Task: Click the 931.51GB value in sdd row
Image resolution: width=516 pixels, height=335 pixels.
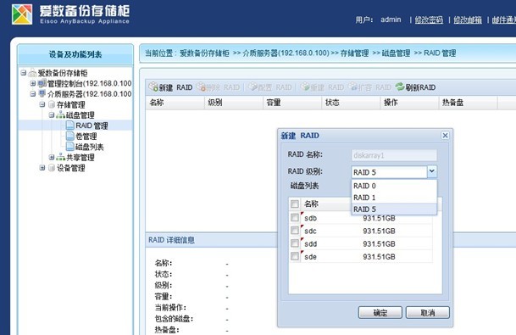Action: click(x=379, y=244)
